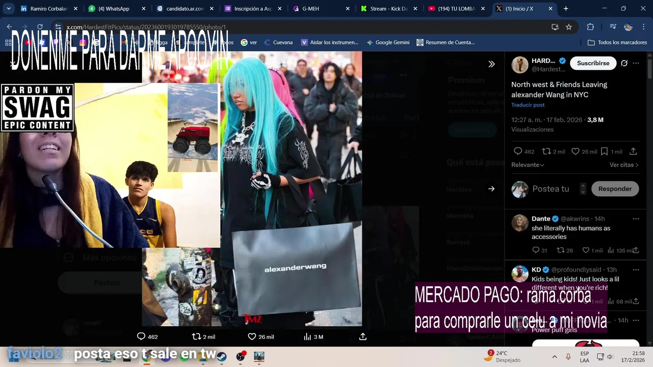Switch to Stream - Kick tab
The image size is (653, 367).
[x=389, y=9]
